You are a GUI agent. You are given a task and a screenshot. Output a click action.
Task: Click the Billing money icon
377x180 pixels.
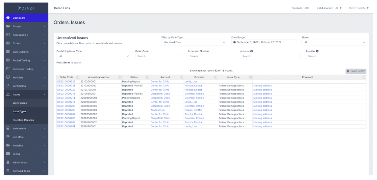(8, 154)
